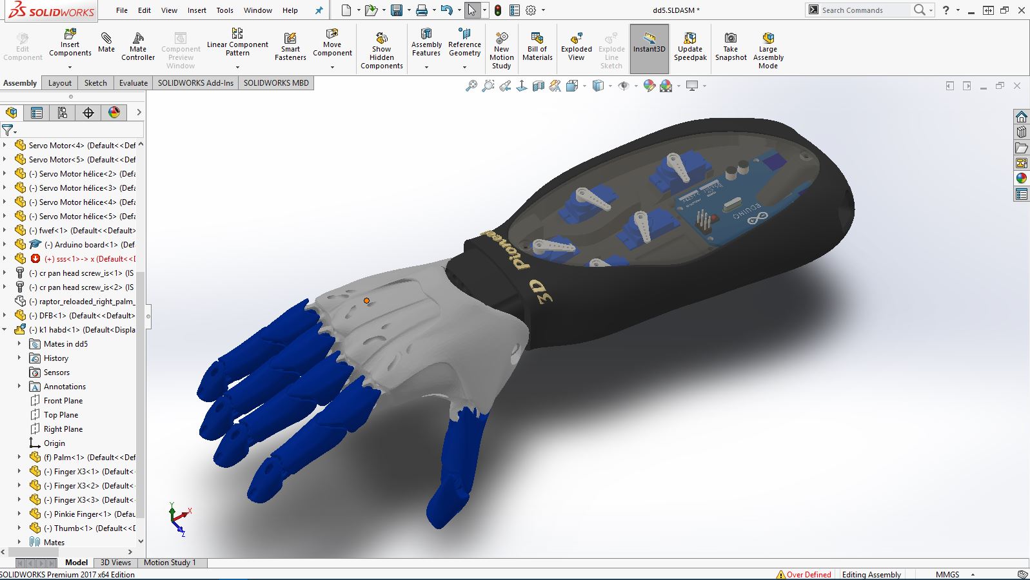This screenshot has width=1030, height=580.
Task: Click feature tree vertical scrollbar
Action: point(141,393)
